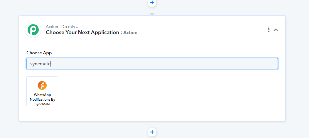Click the "Choose Your Next Application" heading
This screenshot has height=138, width=309.
tap(84, 32)
